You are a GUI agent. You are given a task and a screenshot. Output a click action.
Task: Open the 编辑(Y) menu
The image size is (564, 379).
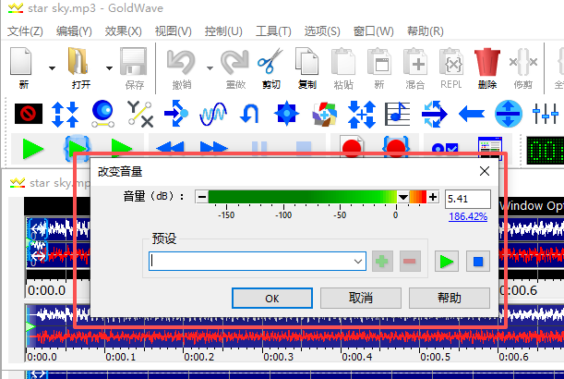point(74,31)
